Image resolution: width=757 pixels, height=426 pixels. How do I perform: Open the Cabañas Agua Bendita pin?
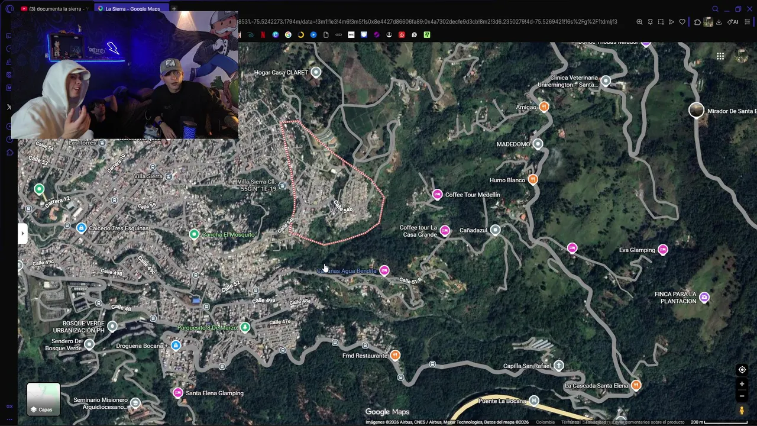tap(384, 270)
